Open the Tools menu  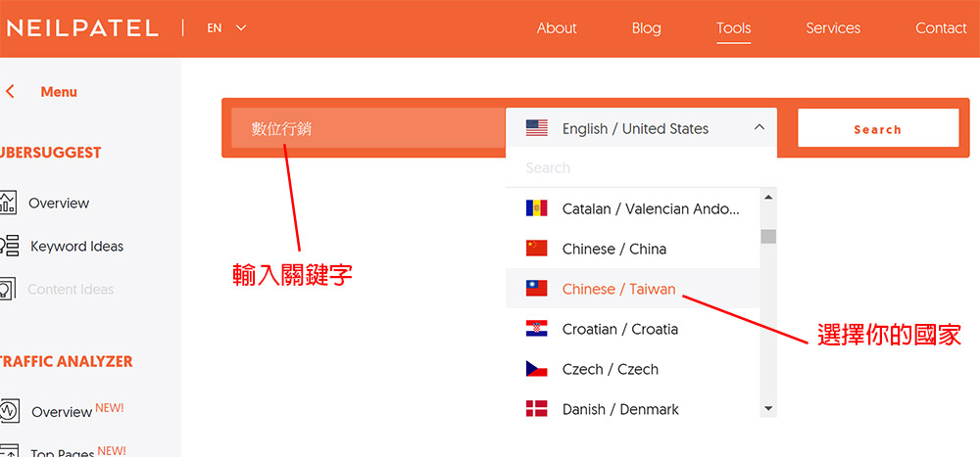pos(734,28)
